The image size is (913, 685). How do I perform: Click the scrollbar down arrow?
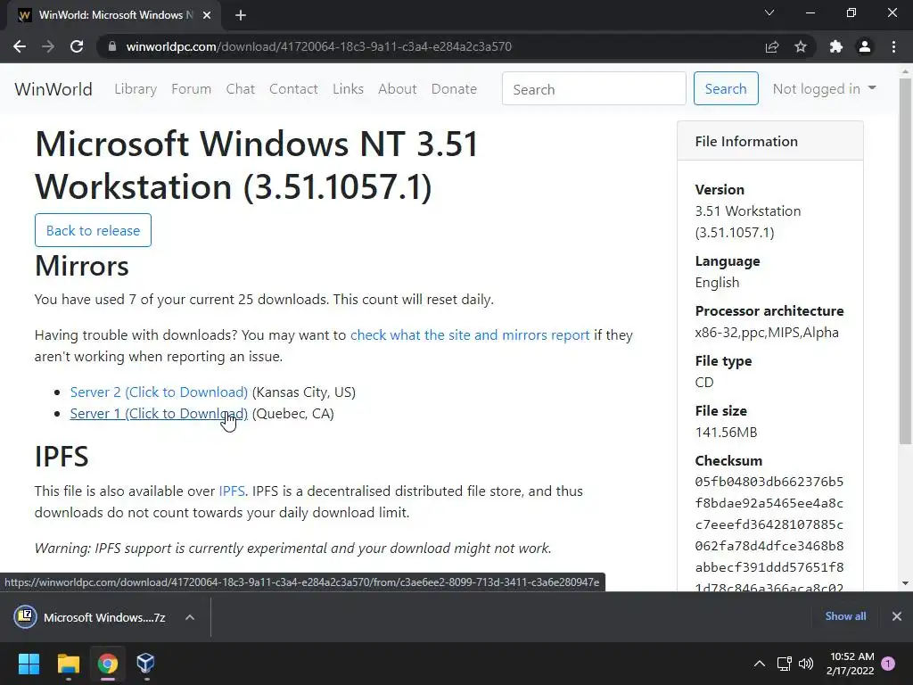(905, 583)
